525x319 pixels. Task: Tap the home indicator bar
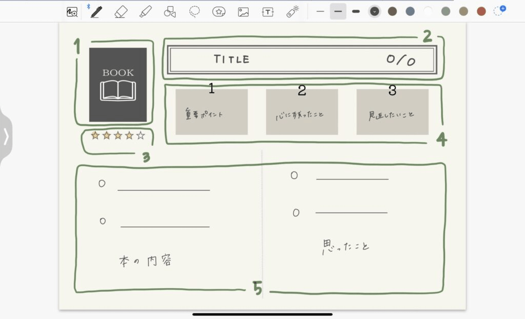pos(262,314)
